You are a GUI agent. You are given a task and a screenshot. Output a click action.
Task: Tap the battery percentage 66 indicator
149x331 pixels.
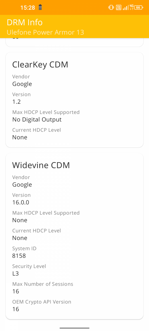point(139,7)
